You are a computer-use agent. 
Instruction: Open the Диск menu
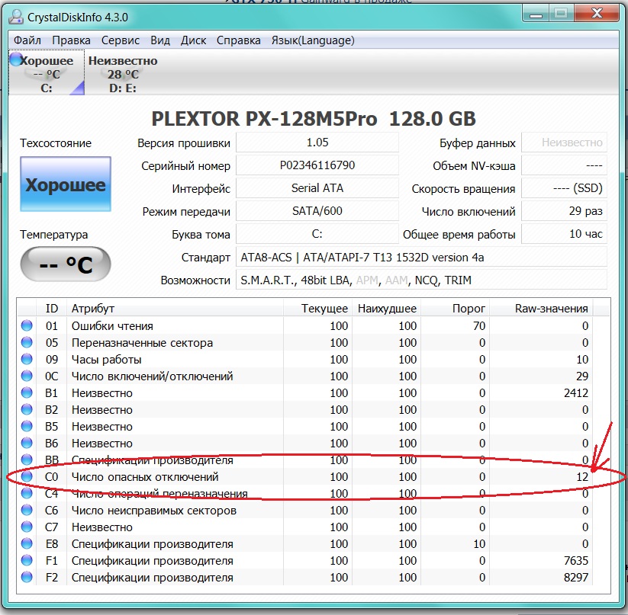[194, 40]
